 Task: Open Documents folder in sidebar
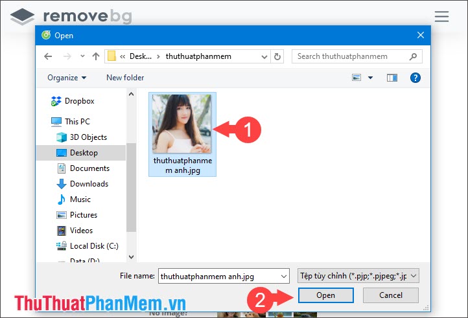tap(89, 168)
